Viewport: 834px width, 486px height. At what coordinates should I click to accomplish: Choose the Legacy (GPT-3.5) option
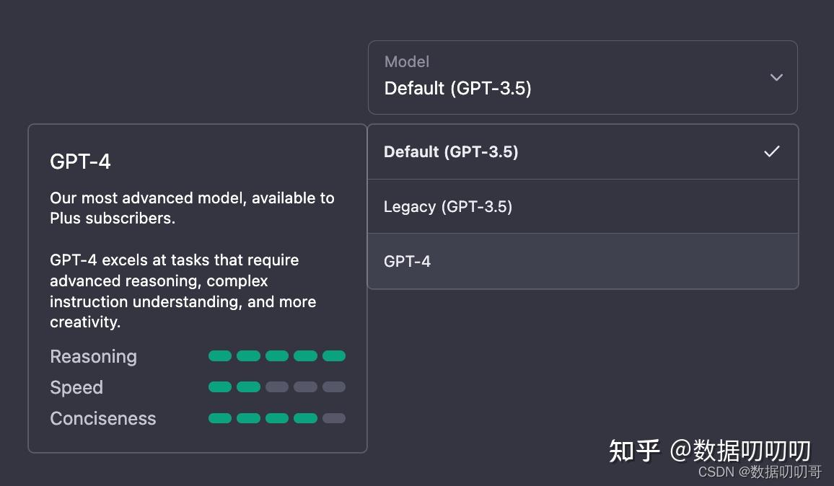(x=582, y=206)
